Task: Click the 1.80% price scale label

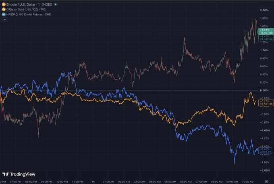Action: 264,19
